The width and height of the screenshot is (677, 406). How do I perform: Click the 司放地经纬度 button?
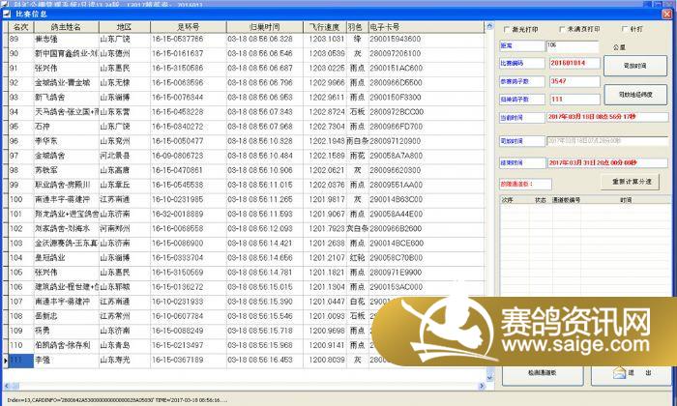pyautogui.click(x=635, y=95)
